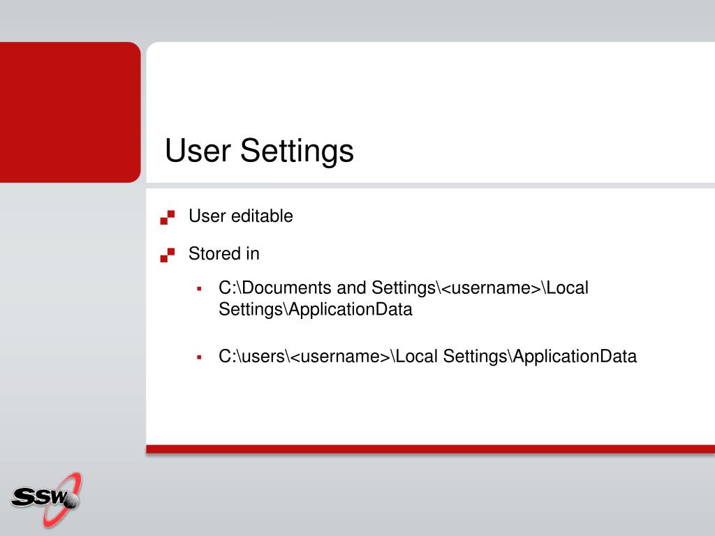This screenshot has width=715, height=536.
Task: Select the 'User Settings' slide title
Action: click(x=259, y=151)
